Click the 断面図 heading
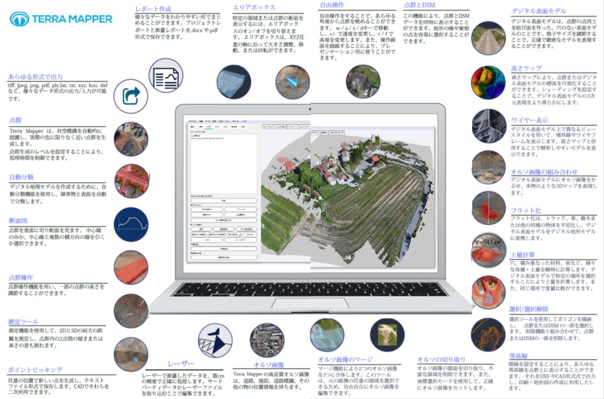This screenshot has height=399, width=604. (x=18, y=221)
